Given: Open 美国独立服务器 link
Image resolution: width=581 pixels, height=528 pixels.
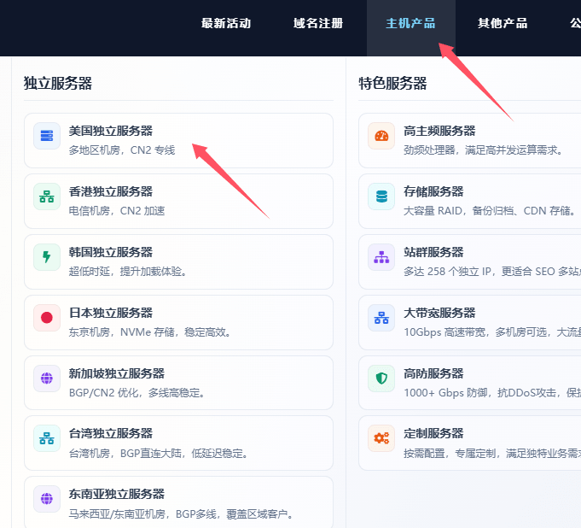Looking at the screenshot, I should (x=111, y=131).
